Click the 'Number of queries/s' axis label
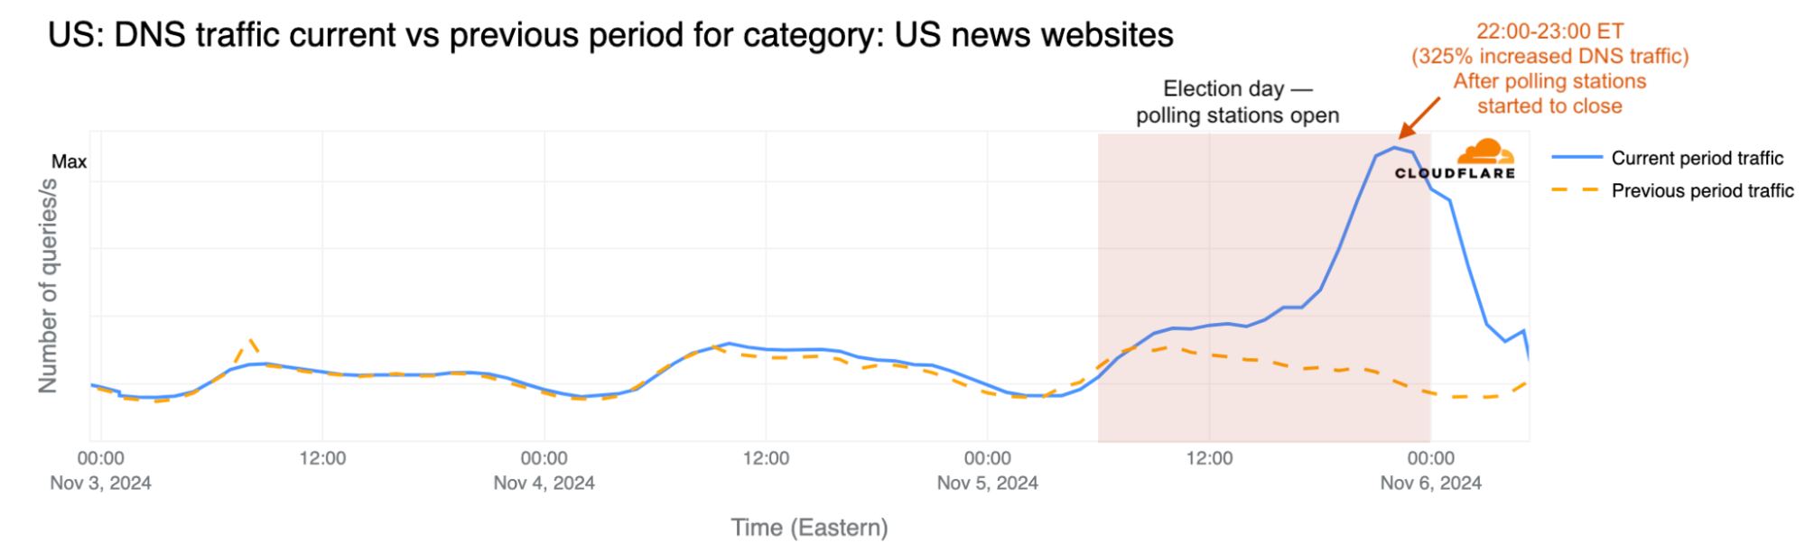 (48, 286)
